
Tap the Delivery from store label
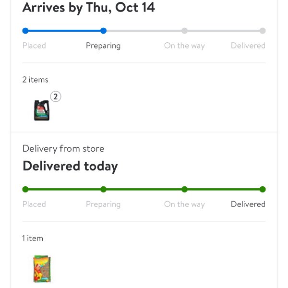click(x=63, y=149)
